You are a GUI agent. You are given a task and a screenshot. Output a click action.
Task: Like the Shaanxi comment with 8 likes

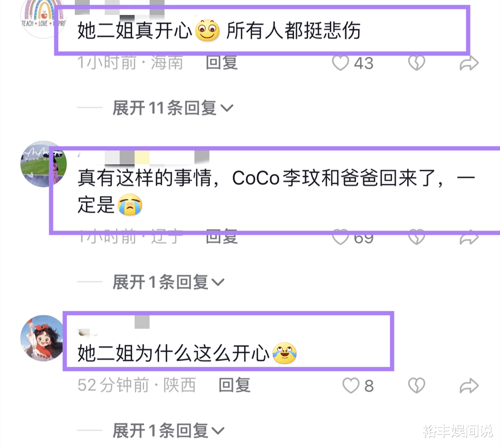coord(351,386)
